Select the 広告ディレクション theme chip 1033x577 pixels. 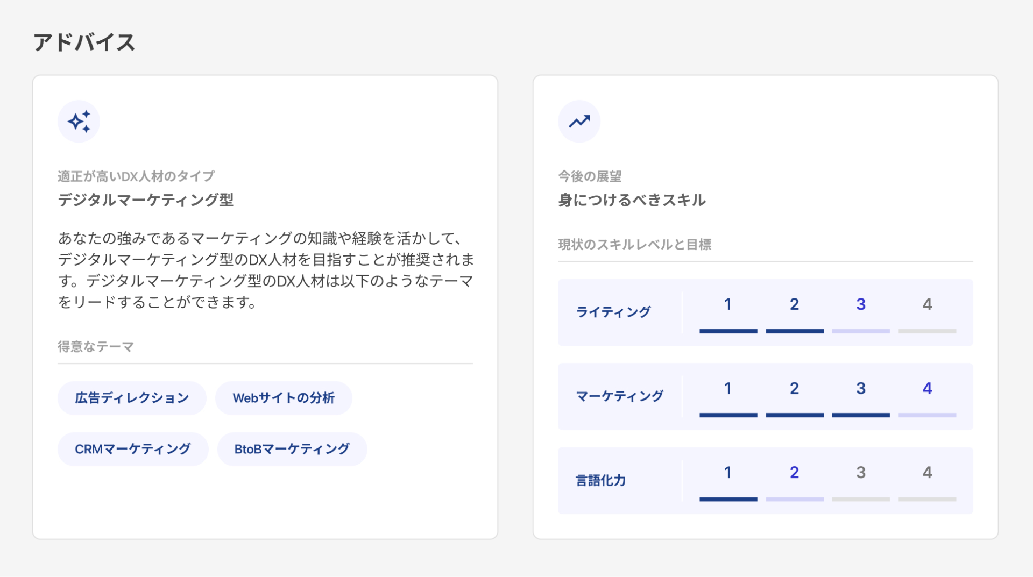(x=132, y=398)
